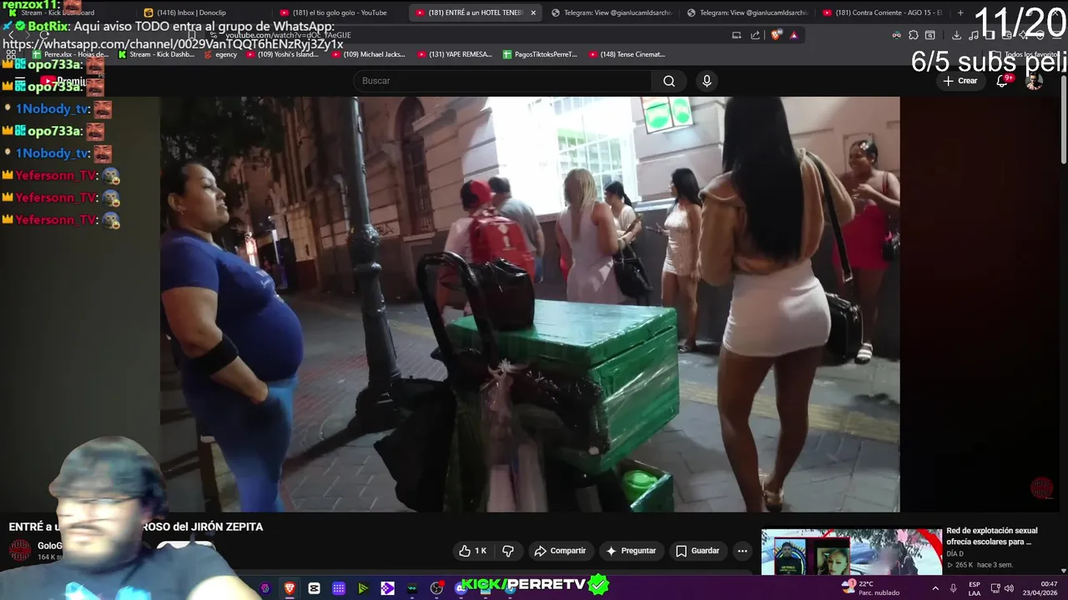This screenshot has width=1068, height=600.
Task: Open bookmark Stream - Kick Dashb...
Action: click(x=157, y=54)
